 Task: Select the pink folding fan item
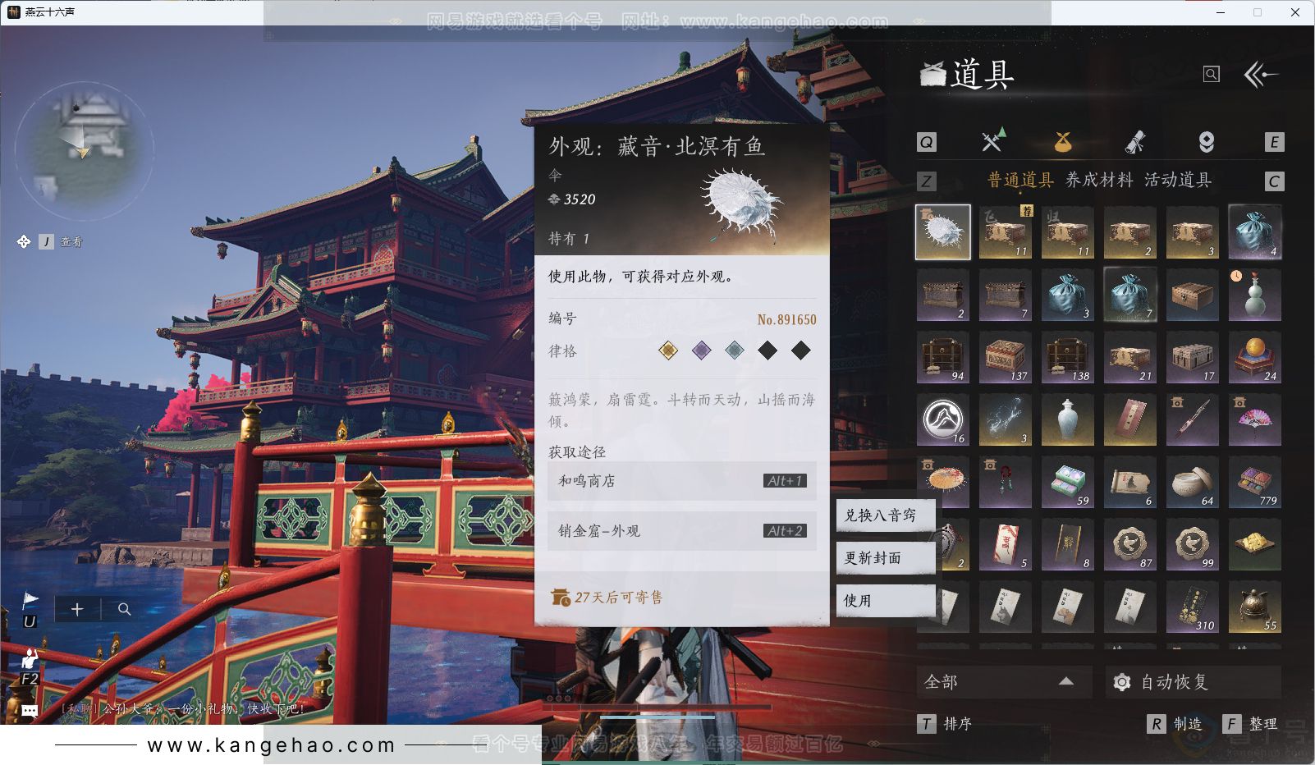(1255, 419)
